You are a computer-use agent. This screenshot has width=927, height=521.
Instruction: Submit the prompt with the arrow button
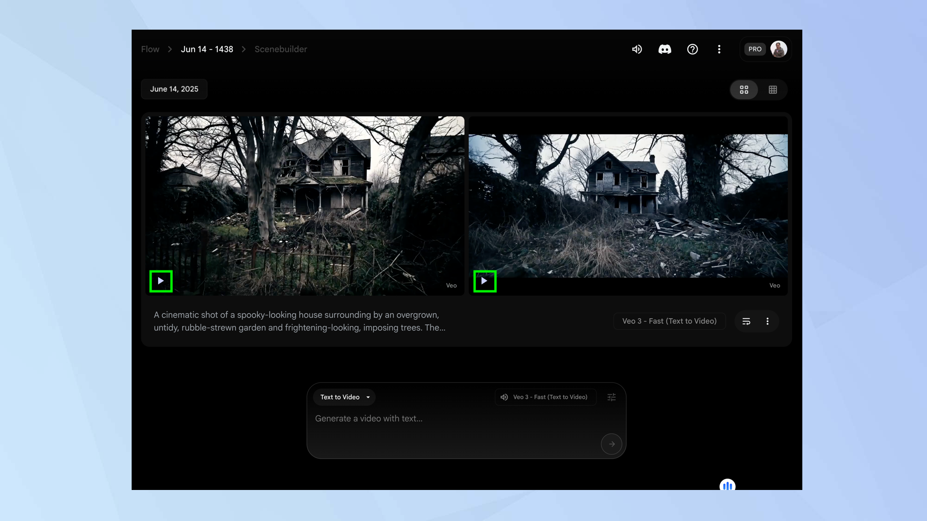[611, 444]
